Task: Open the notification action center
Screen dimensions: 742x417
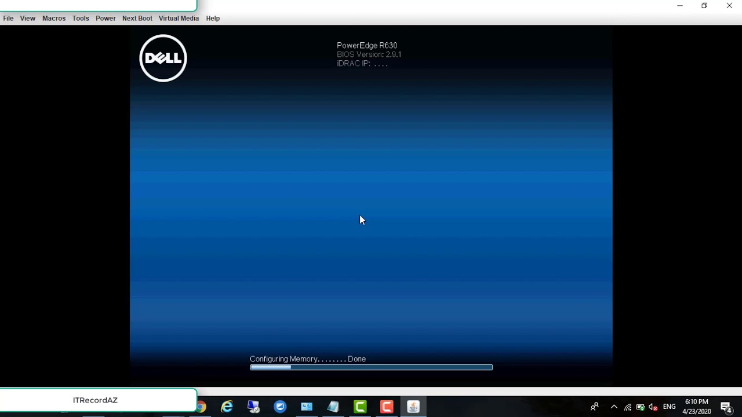Action: (x=726, y=407)
